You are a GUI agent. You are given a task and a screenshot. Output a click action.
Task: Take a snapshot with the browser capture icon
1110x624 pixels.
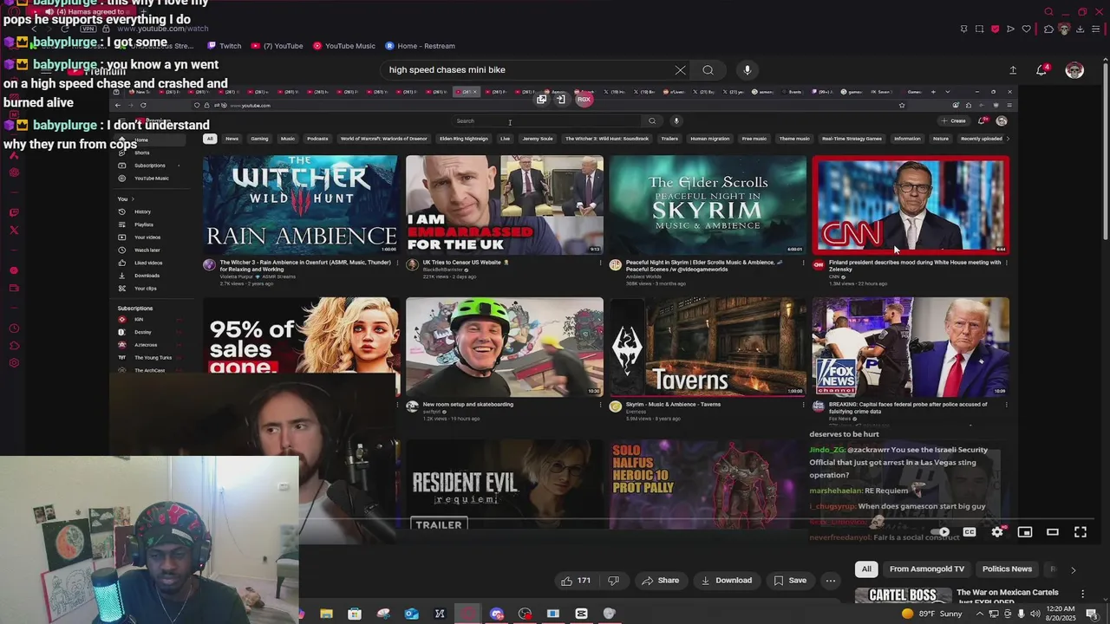tap(979, 29)
